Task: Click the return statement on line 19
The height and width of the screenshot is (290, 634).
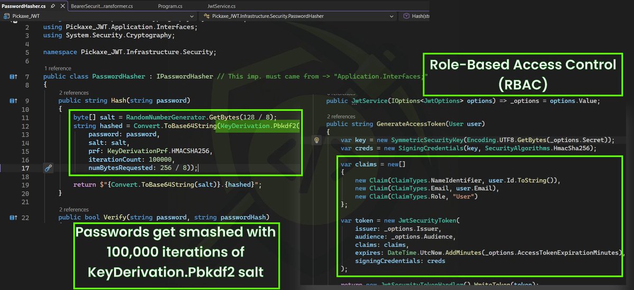Action: (x=167, y=185)
